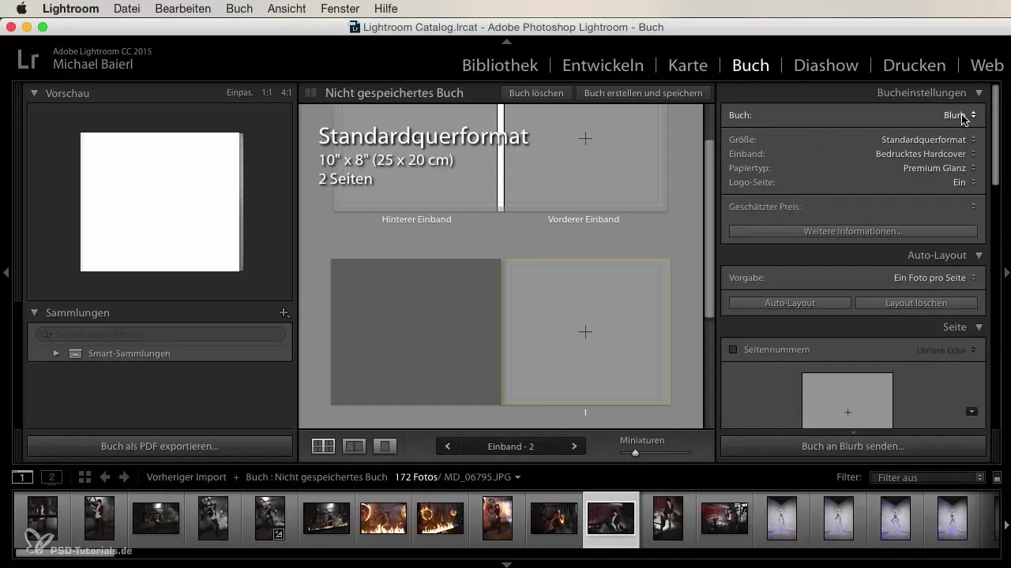Click Smart-Sammlungen folder icon
Viewport: 1011px width, 568px height.
click(x=75, y=353)
